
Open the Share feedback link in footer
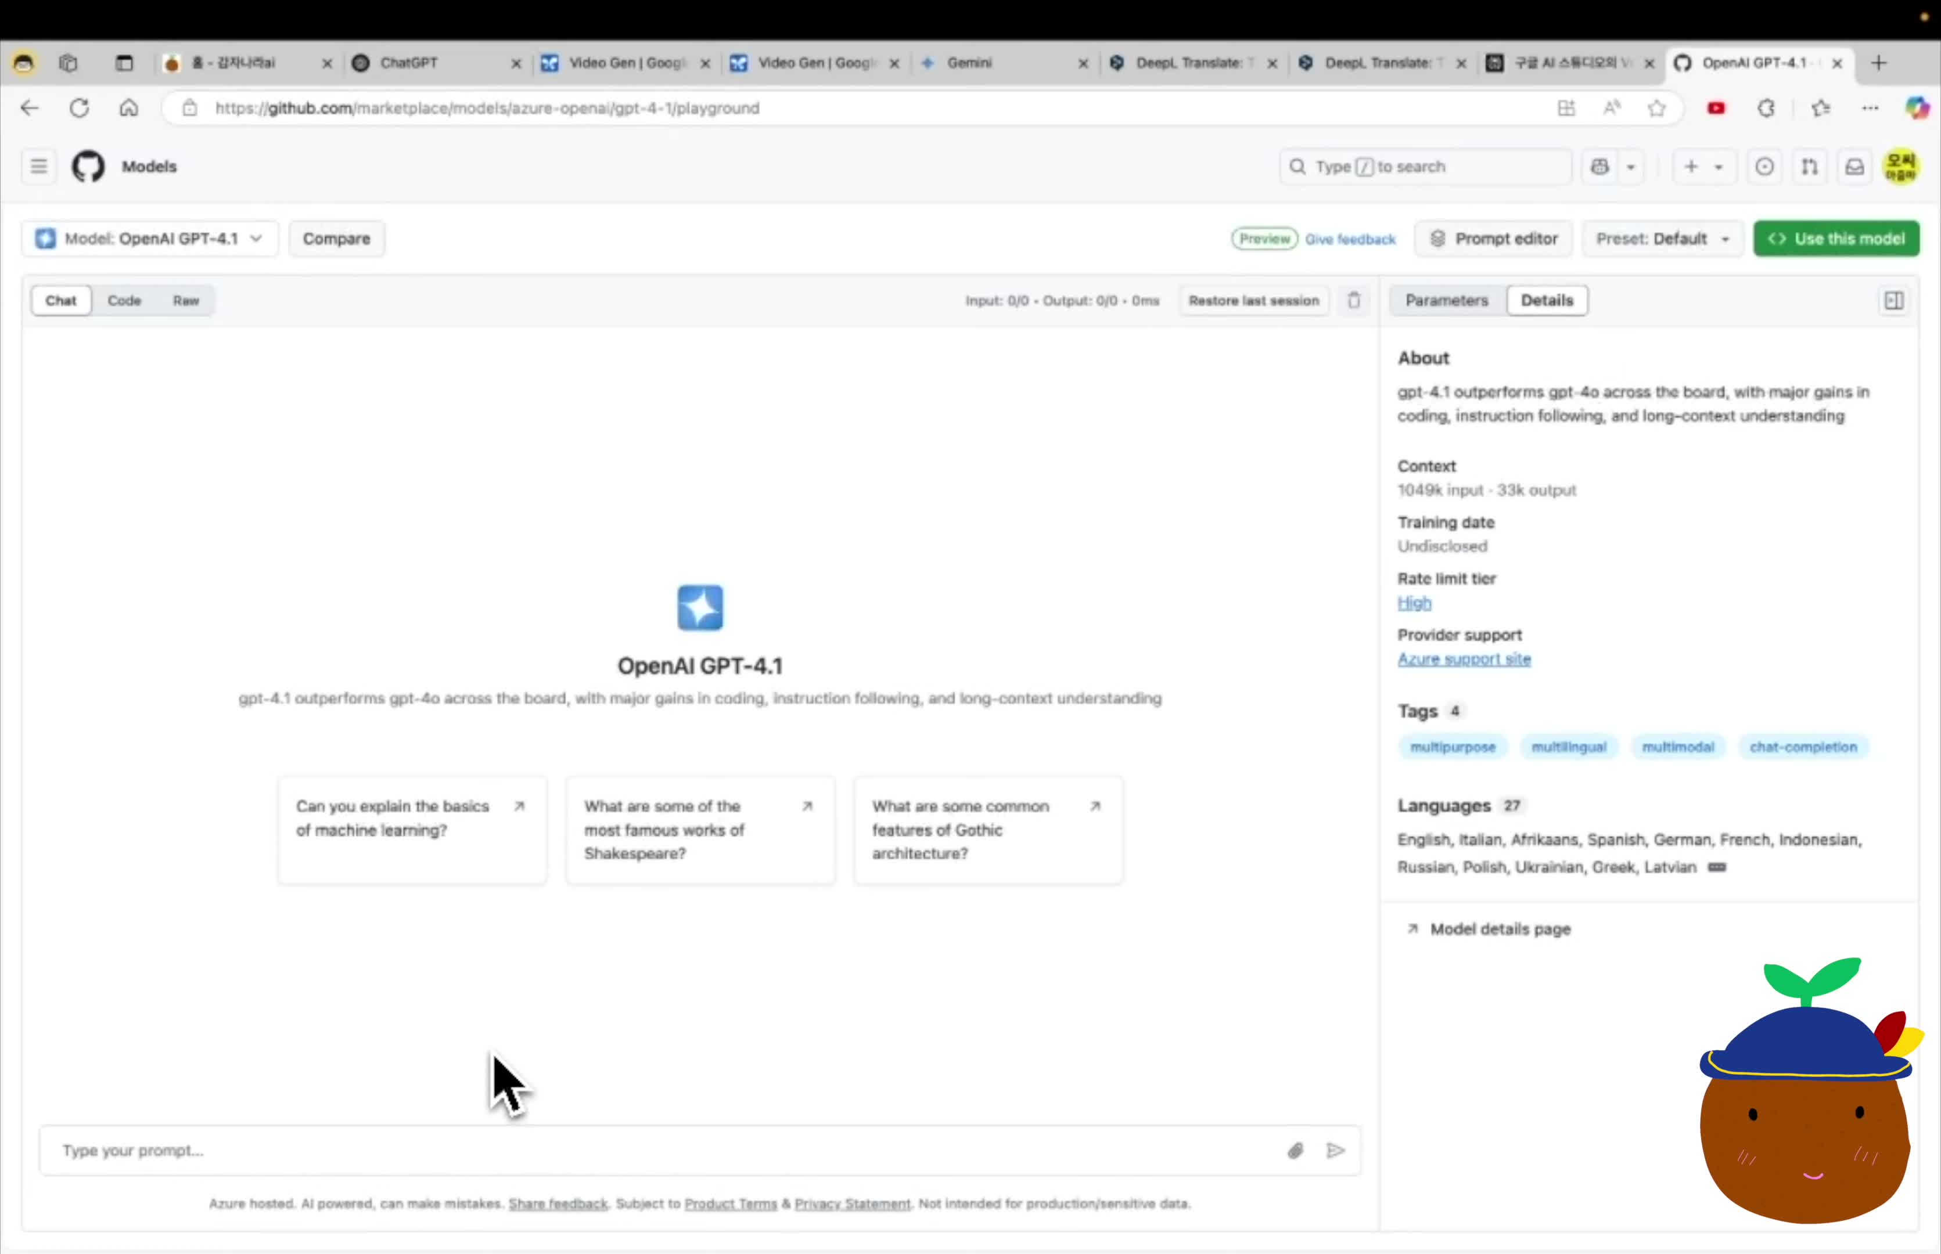coord(558,1203)
